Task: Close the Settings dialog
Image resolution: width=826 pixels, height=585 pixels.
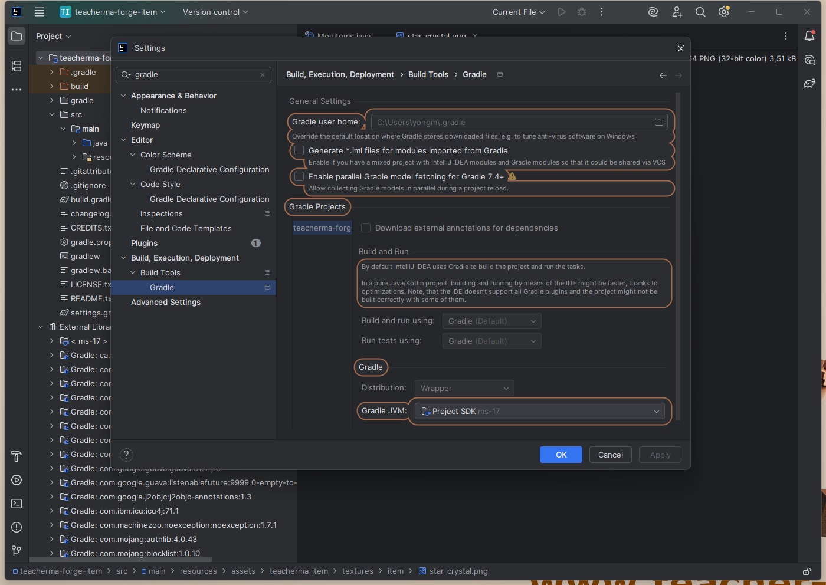Action: (680, 48)
